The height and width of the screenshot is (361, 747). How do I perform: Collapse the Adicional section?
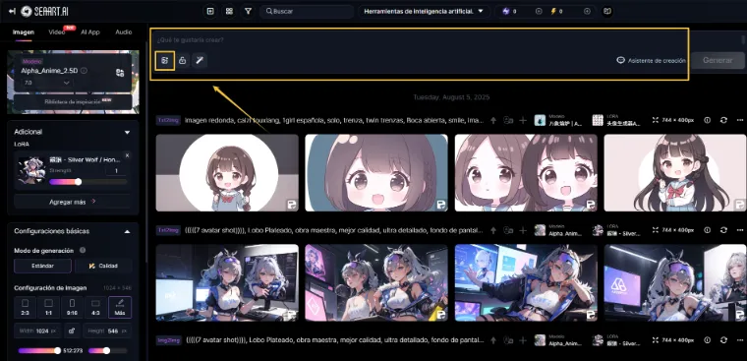(x=127, y=132)
